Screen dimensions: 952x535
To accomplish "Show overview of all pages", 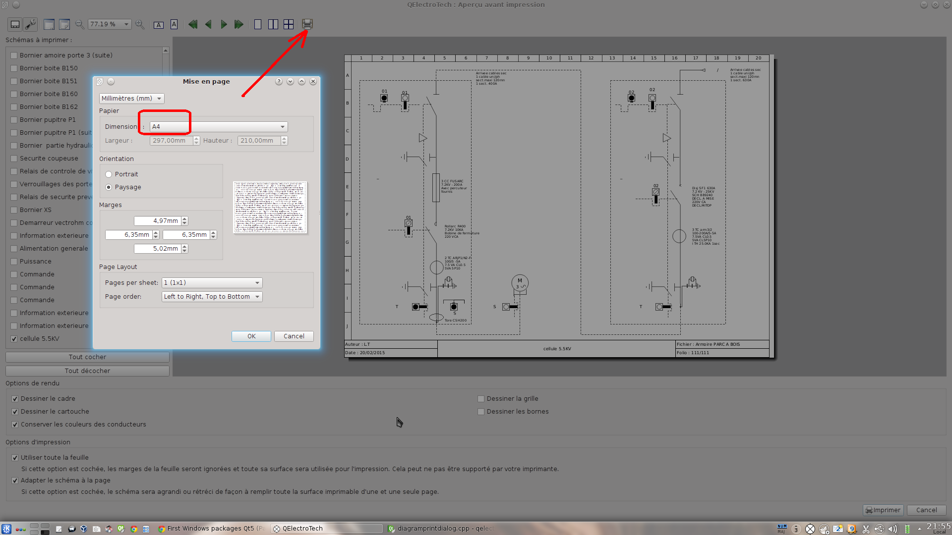I will pyautogui.click(x=289, y=24).
